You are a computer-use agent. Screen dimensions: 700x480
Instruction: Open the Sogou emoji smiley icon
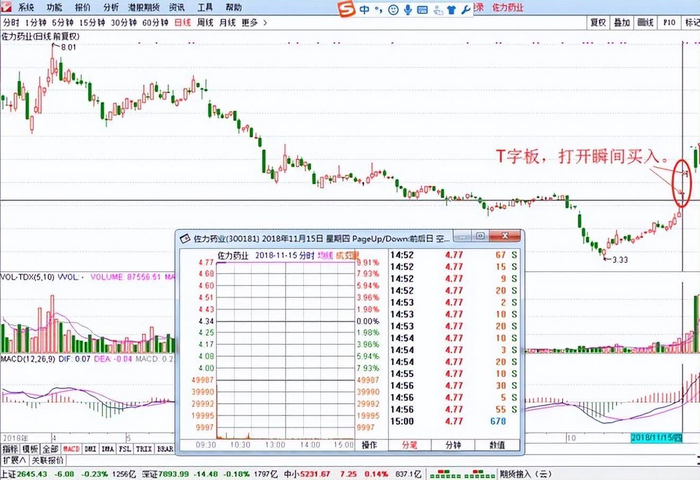click(x=393, y=10)
